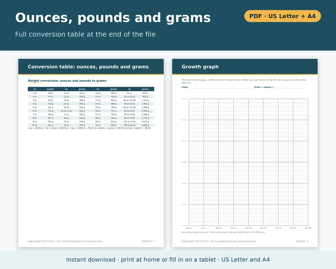The width and height of the screenshot is (336, 269).
Task: Select the "32 oz (2 lb)" table cell
Action: (x=129, y=96)
